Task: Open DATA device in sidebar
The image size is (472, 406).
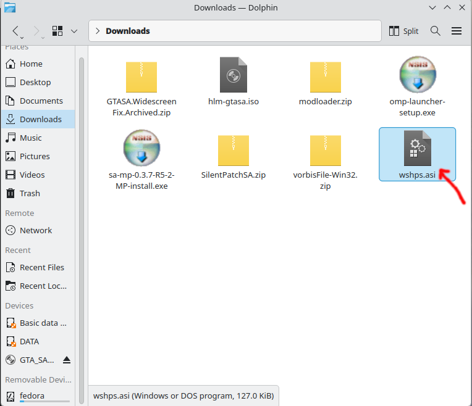Action: tap(38, 341)
